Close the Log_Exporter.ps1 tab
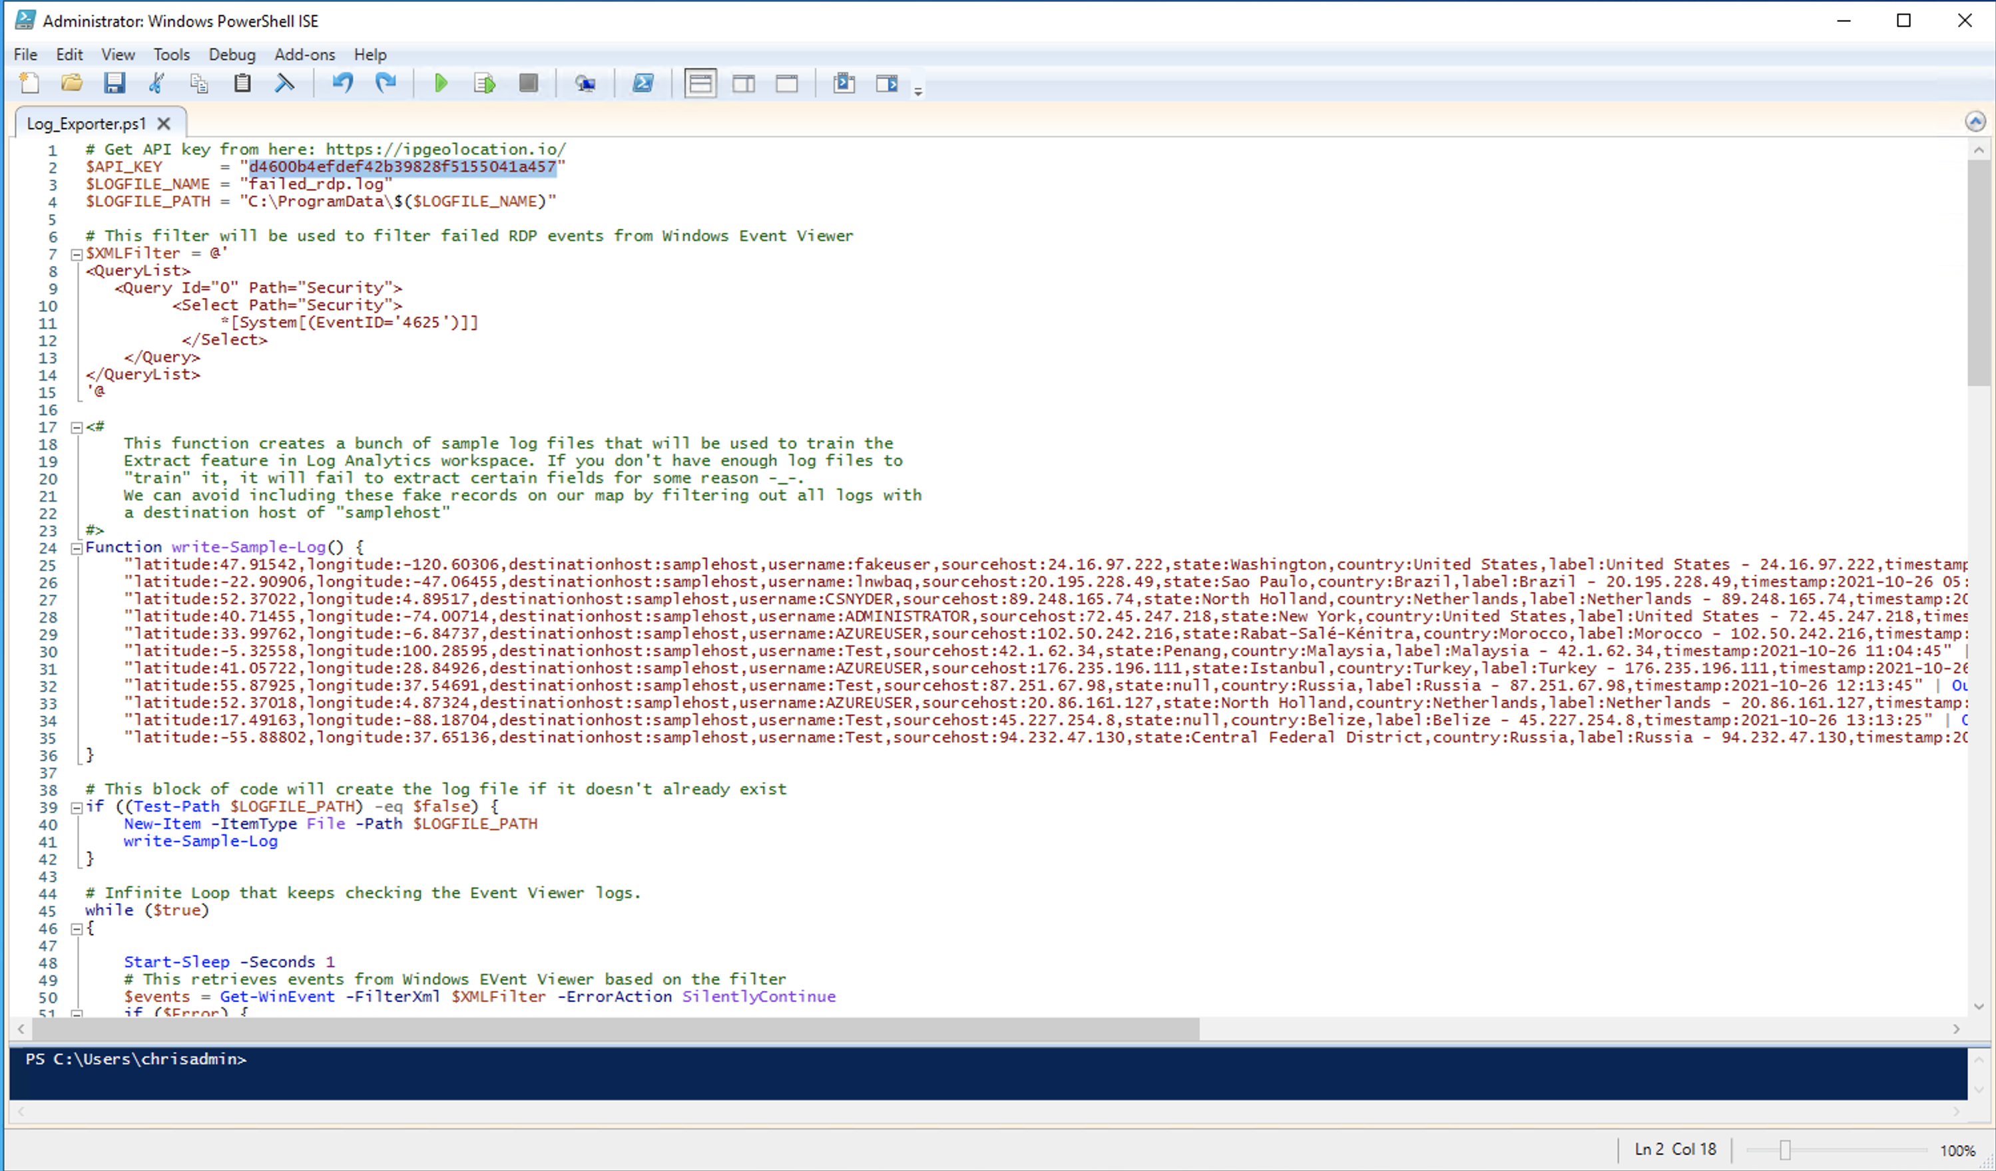 click(x=164, y=124)
